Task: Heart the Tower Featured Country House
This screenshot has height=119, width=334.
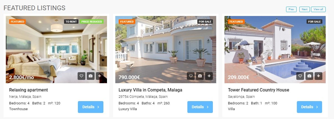Action: coord(300,76)
